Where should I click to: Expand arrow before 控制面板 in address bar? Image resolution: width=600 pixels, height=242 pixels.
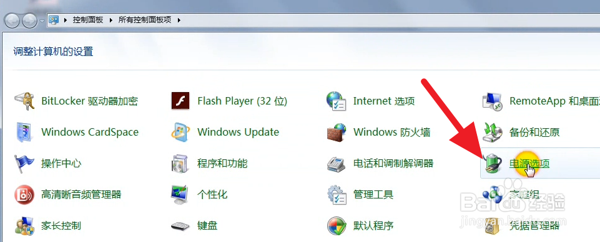[x=66, y=20]
